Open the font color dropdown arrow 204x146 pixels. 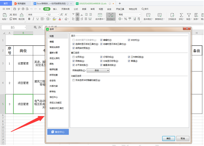(x=62, y=19)
